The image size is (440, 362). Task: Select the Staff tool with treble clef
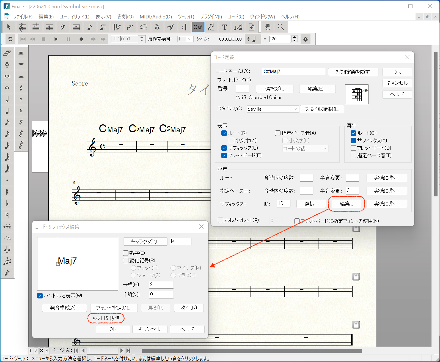22,27
